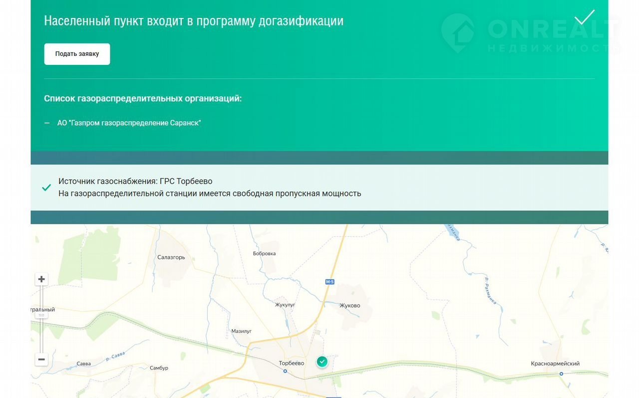Screen dimensions: 639x398
Task: Open "Газпром газораспределение Саранск" organization entry
Action: 129,123
